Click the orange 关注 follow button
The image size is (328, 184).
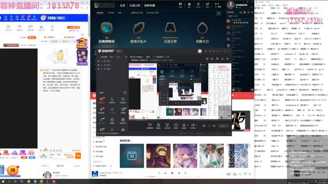(32, 38)
